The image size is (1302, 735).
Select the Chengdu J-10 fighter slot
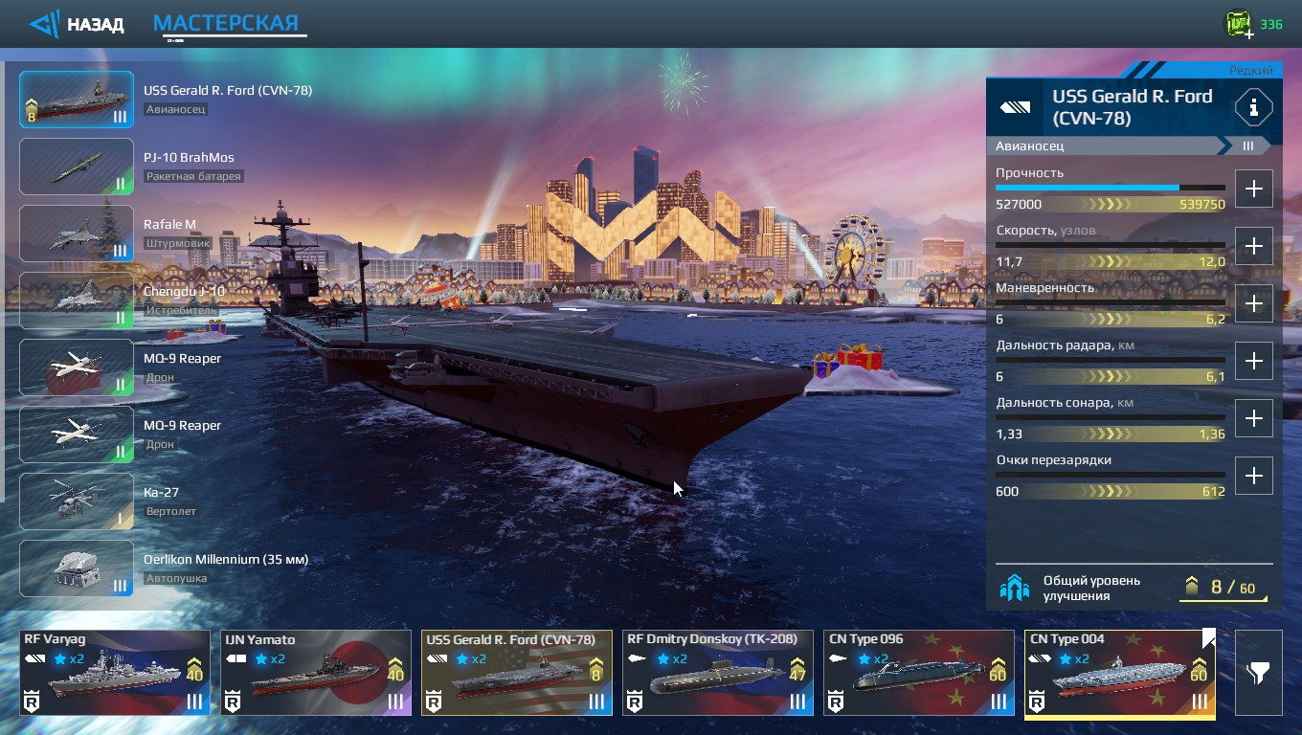tap(77, 301)
